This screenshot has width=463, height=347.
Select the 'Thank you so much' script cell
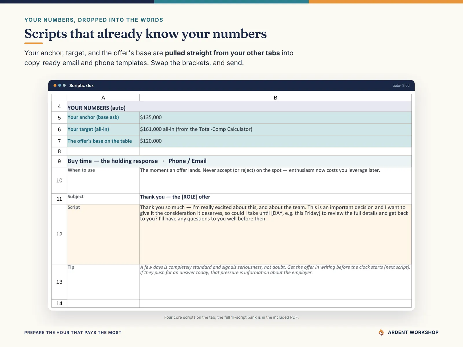click(275, 234)
